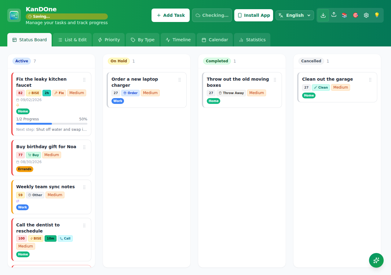Image resolution: width=391 pixels, height=275 pixels.
Task: Click the upload icon in header
Action: point(334,15)
